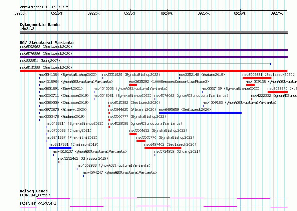The width and height of the screenshot is (297, 211).
Task: Select the red bar under nsv6509681
Action: tap(257, 78)
